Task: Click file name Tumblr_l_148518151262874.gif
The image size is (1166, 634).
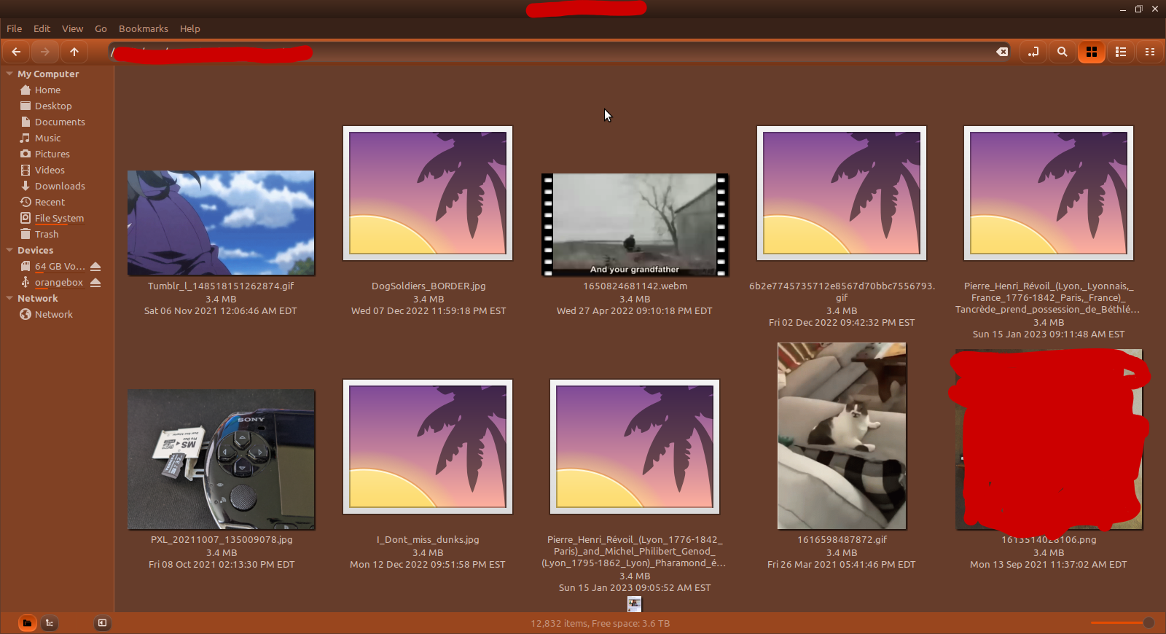Action: click(x=221, y=286)
